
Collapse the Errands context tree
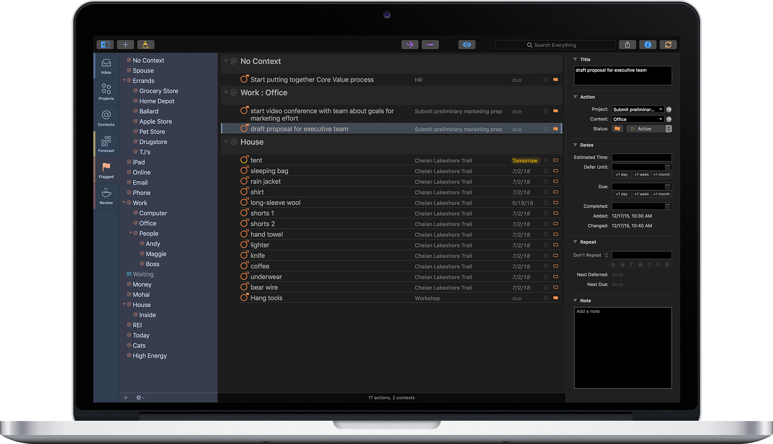(x=124, y=80)
